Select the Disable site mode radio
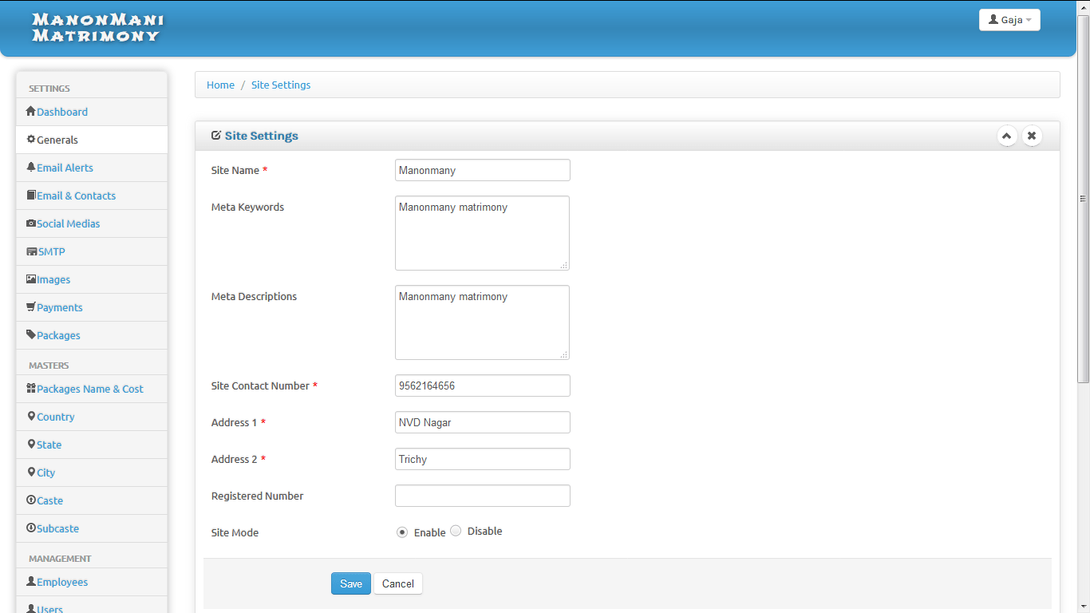 point(456,531)
